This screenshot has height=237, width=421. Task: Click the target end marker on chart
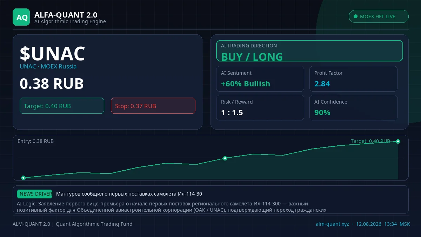click(398, 141)
